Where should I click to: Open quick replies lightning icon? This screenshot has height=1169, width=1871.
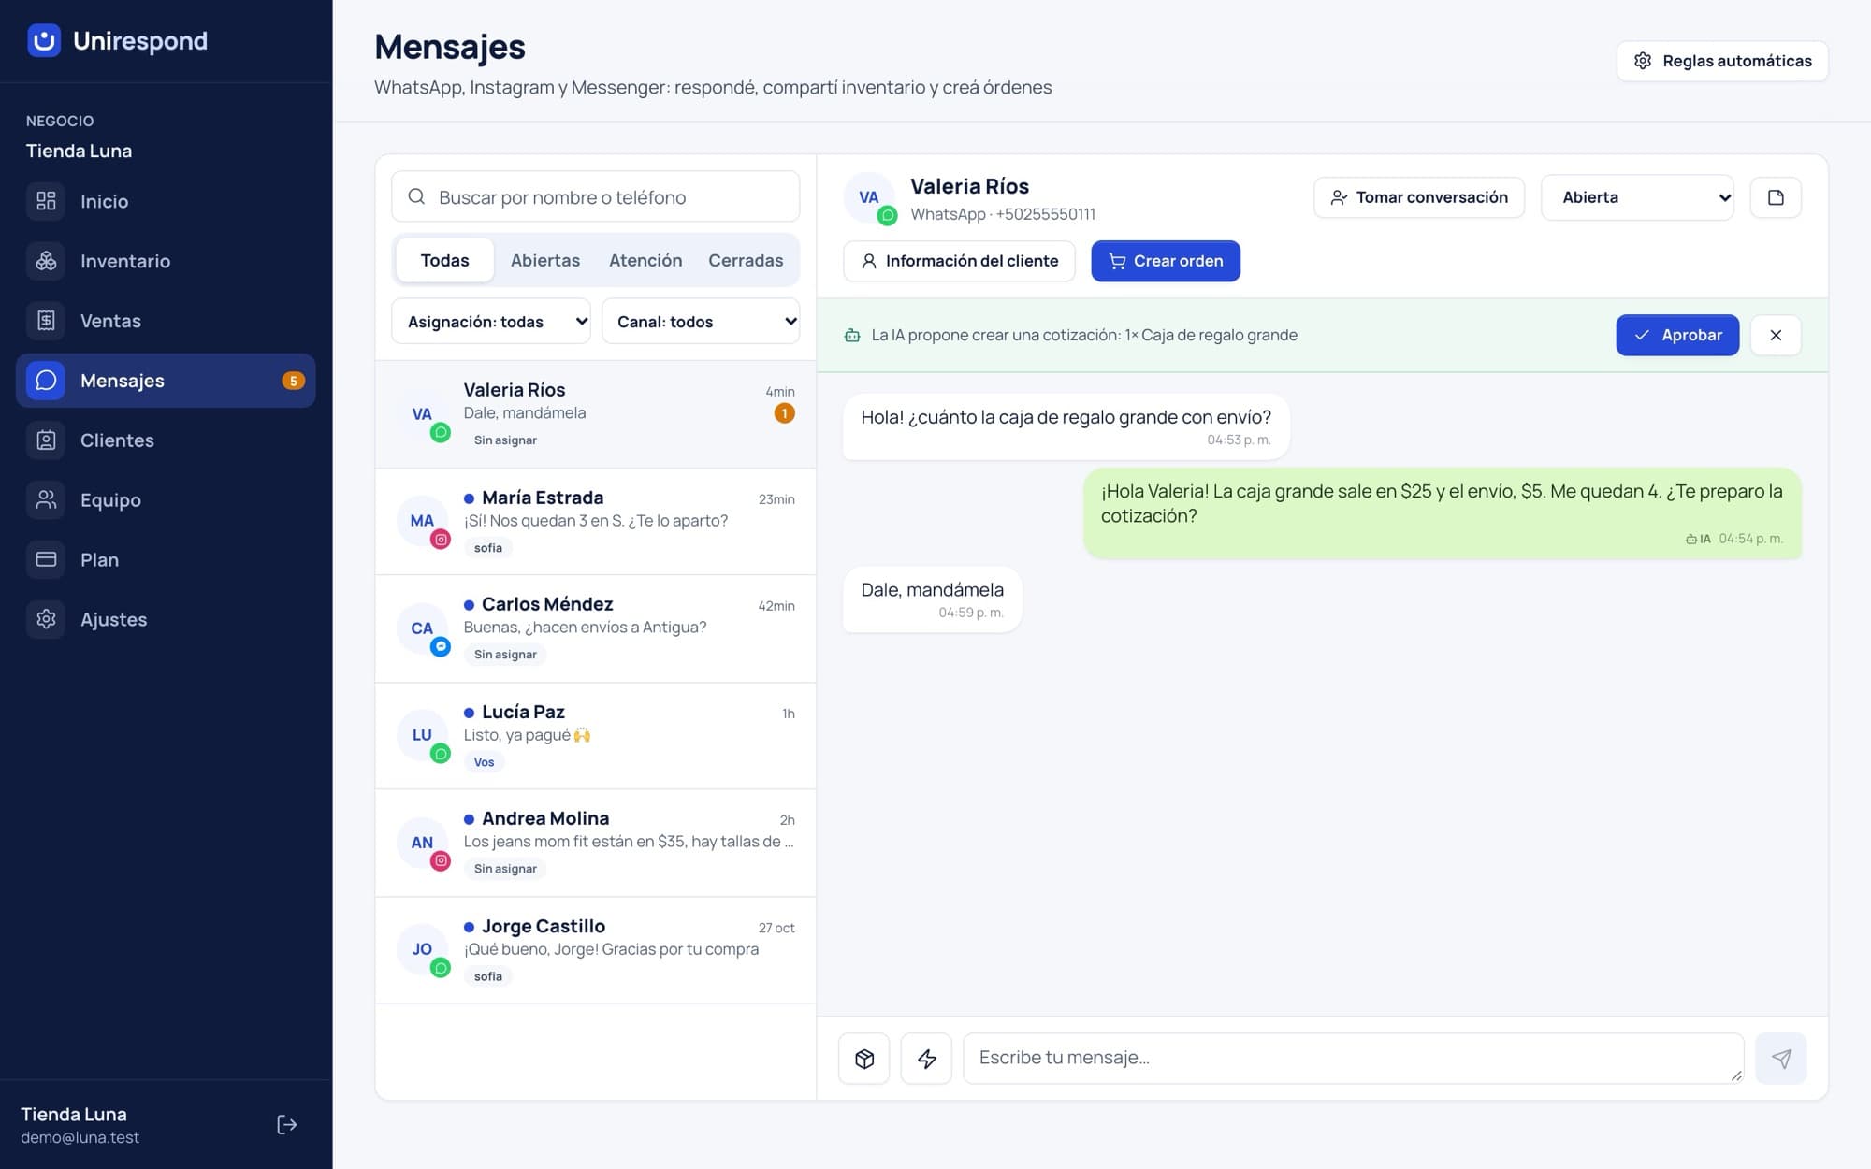(926, 1059)
